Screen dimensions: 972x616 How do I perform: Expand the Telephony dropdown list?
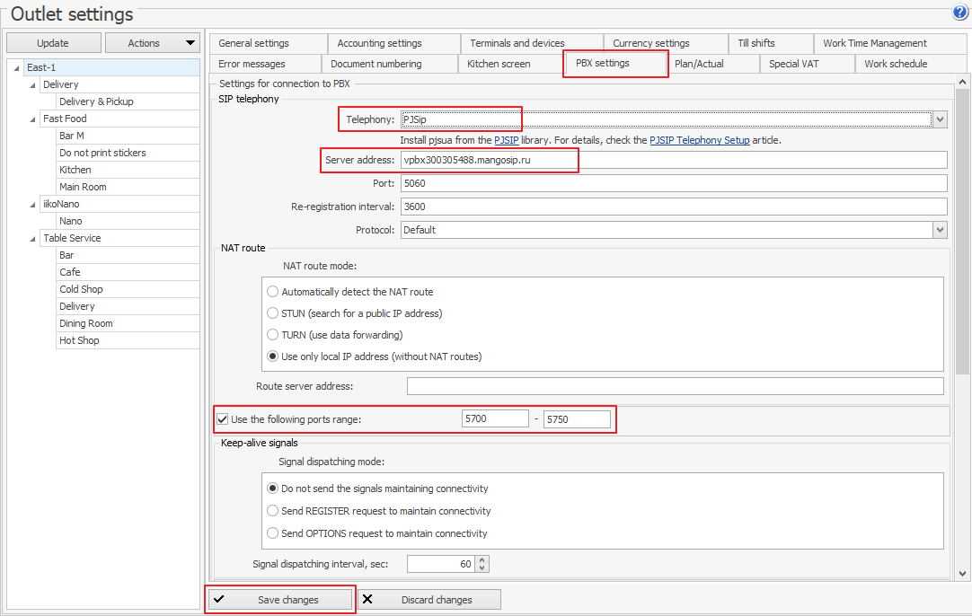click(x=940, y=119)
